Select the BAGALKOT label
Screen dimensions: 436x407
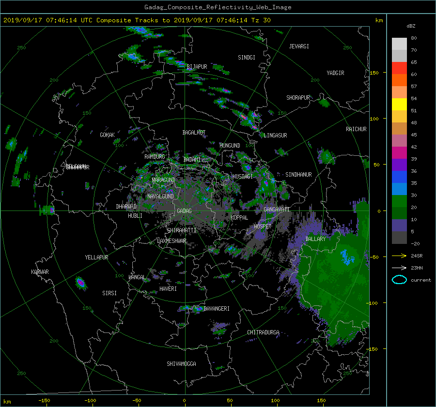tap(194, 133)
